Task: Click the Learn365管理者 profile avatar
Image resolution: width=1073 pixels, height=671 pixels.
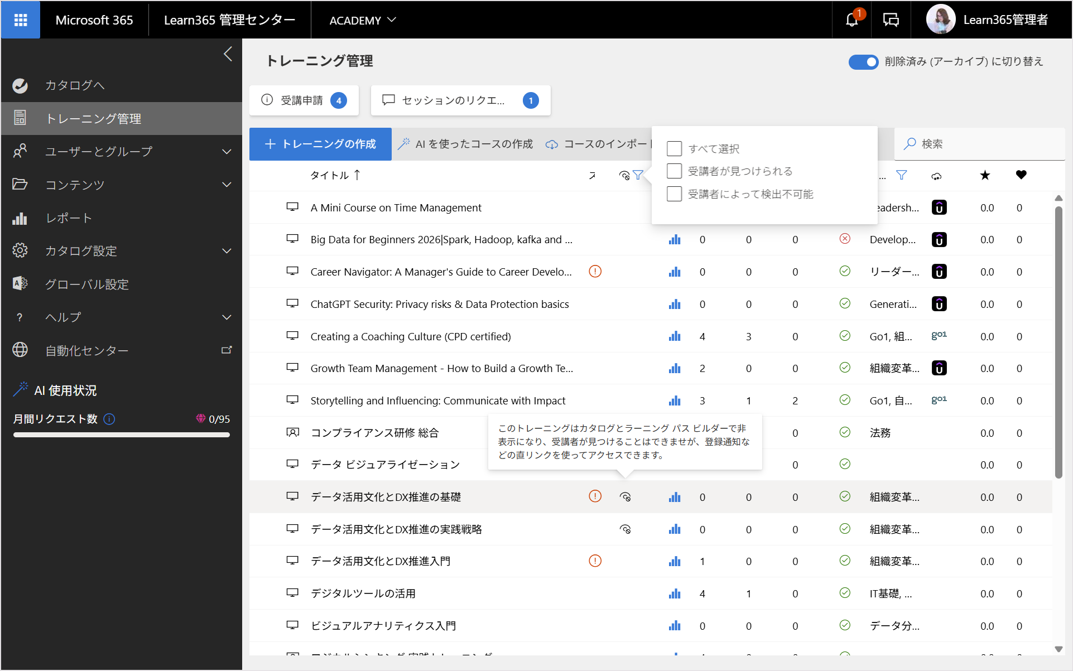Action: coord(941,20)
